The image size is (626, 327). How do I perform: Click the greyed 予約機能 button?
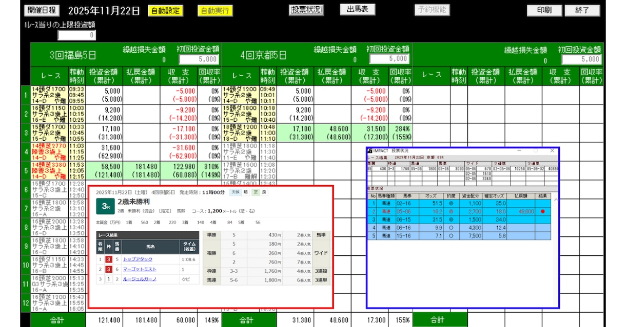tap(432, 10)
